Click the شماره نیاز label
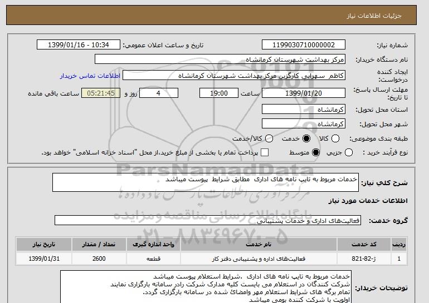The image size is (429, 303). point(392,45)
